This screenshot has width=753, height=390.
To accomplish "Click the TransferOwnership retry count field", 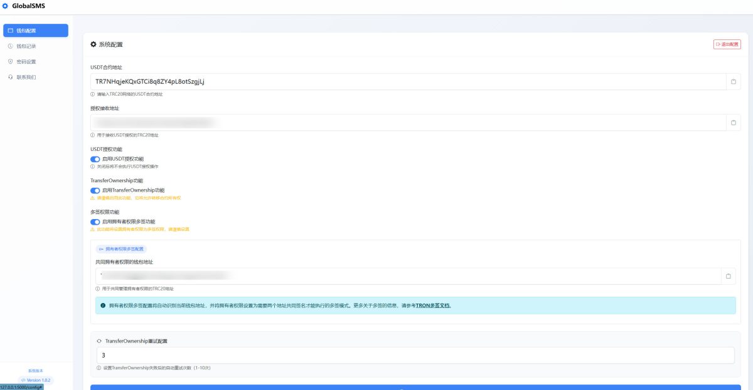I will (x=415, y=356).
